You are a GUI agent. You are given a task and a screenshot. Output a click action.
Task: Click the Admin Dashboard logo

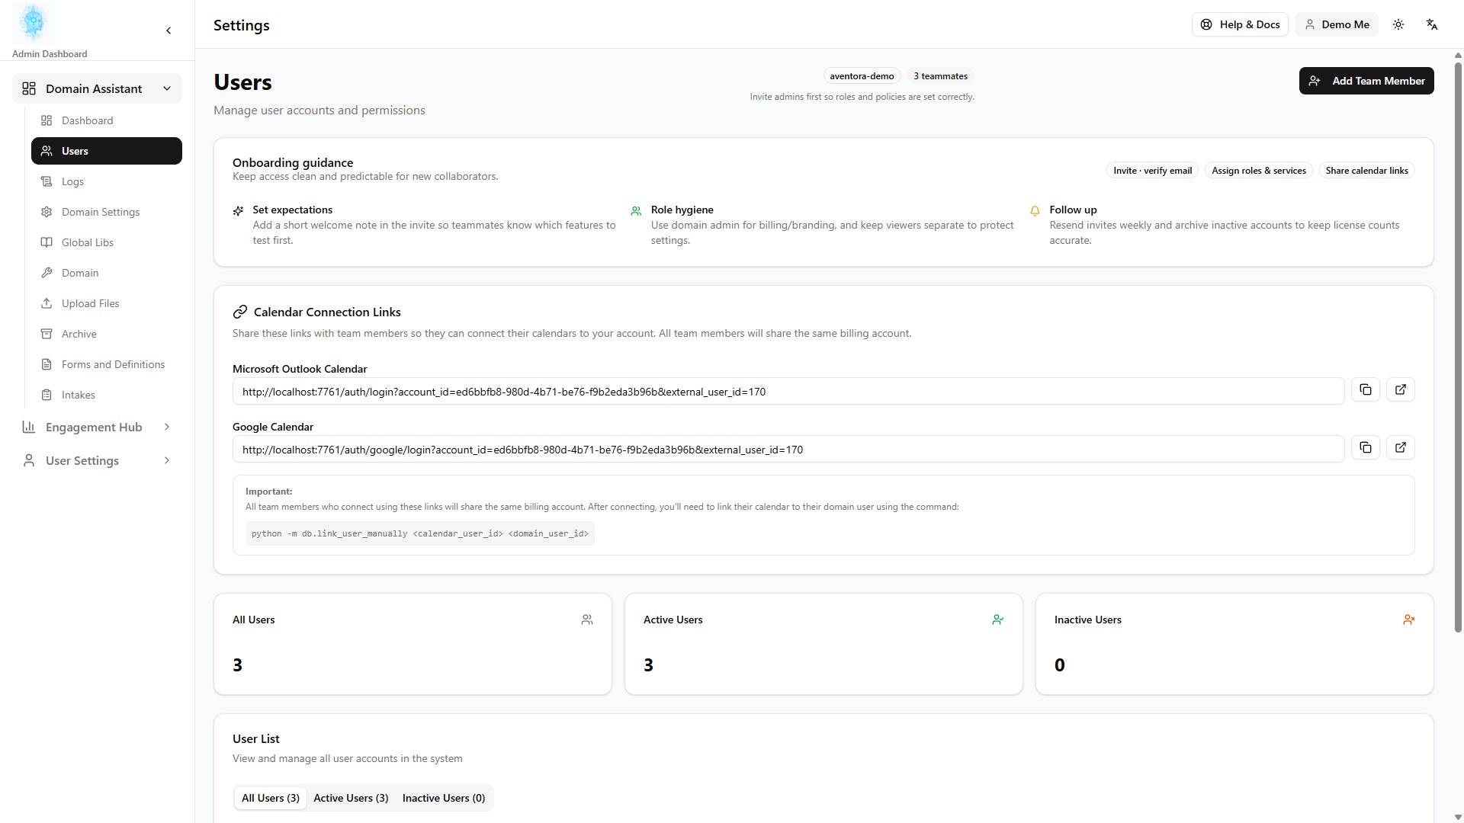34,23
